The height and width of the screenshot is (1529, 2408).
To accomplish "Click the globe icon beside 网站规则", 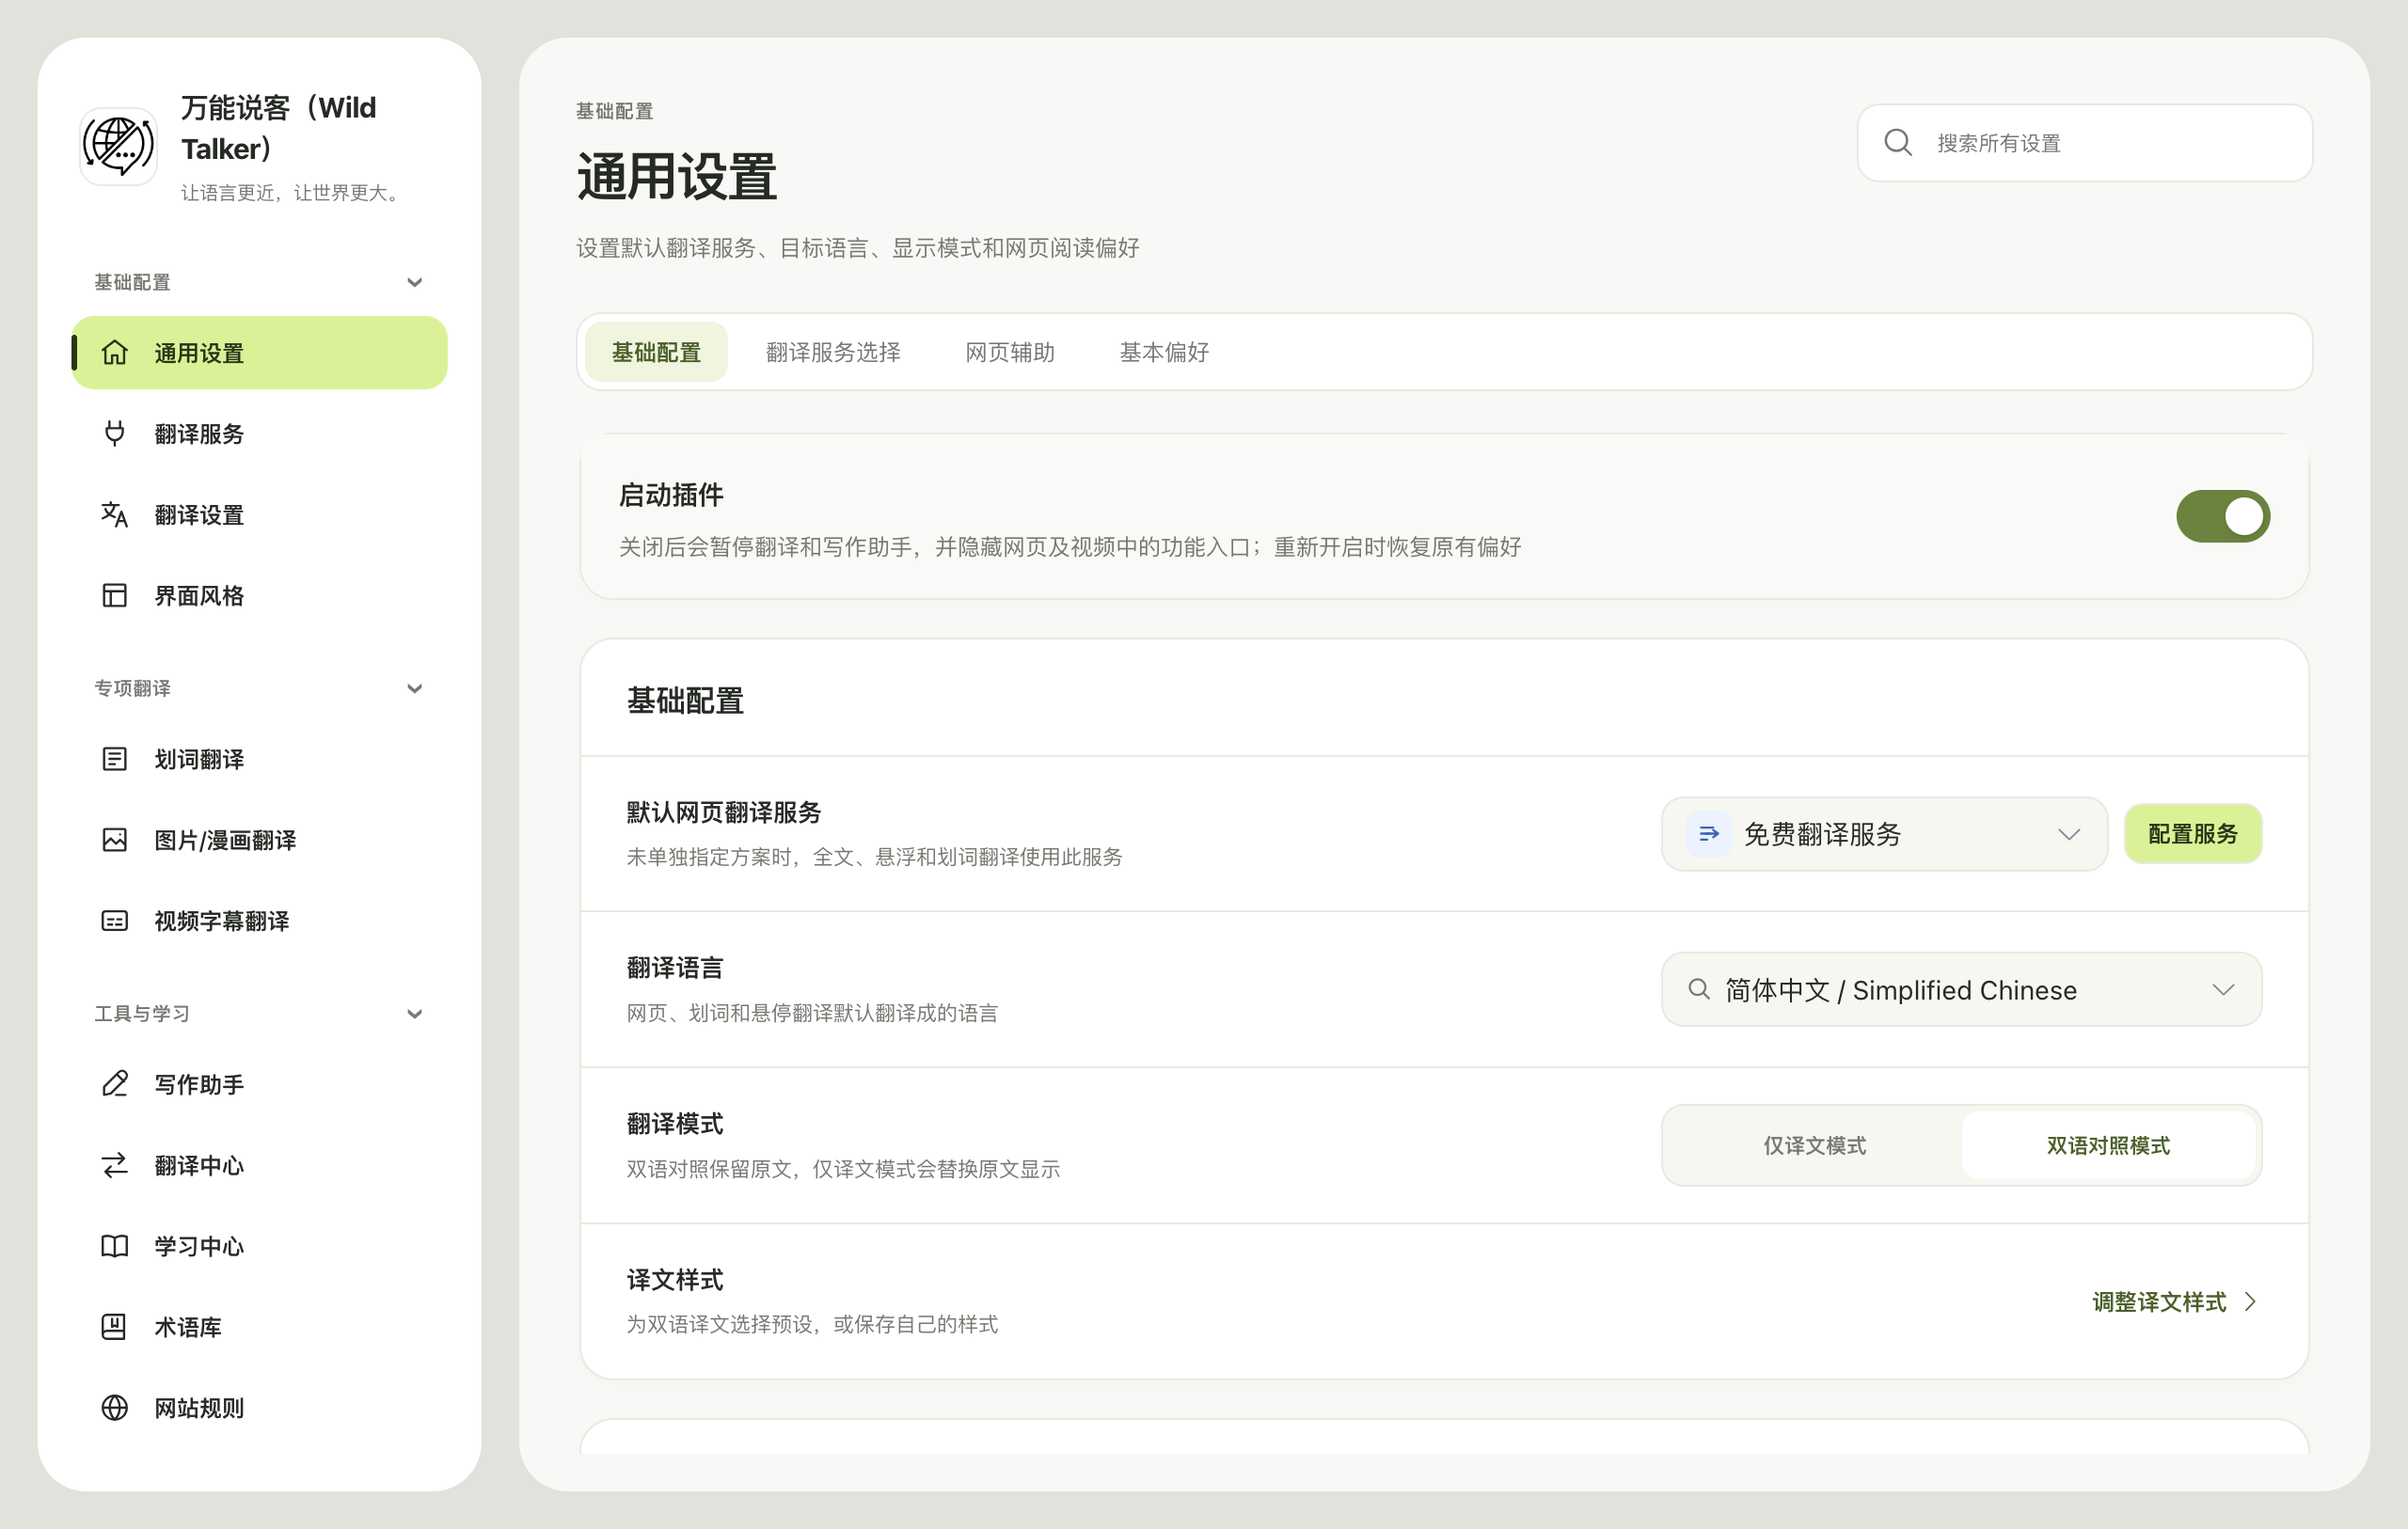I will [115, 1407].
